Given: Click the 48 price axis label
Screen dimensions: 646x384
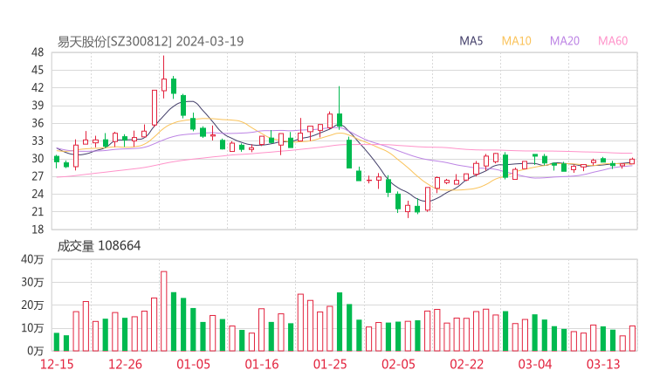Looking at the screenshot, I should tap(38, 52).
